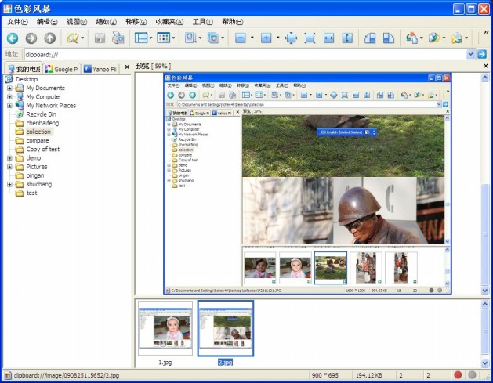Open the address bar dropdown list
The image size is (493, 383).
tap(471, 54)
